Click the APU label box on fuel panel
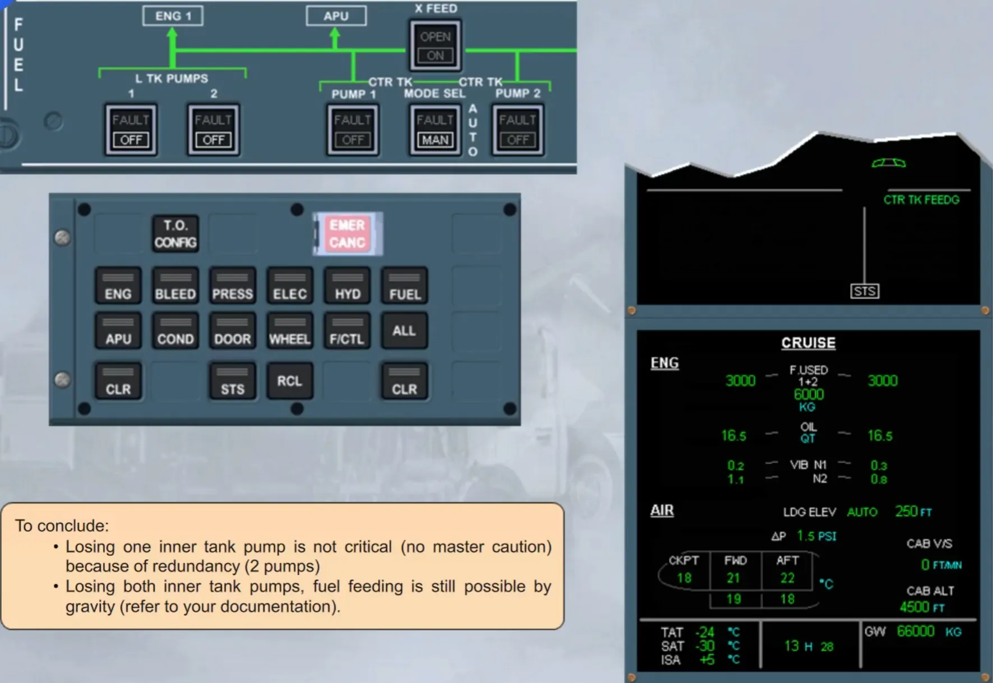This screenshot has width=993, height=683. point(336,16)
